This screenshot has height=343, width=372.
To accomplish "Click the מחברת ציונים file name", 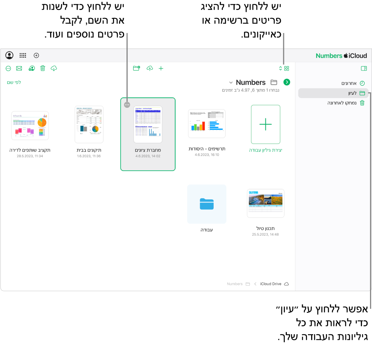I will tap(148, 150).
